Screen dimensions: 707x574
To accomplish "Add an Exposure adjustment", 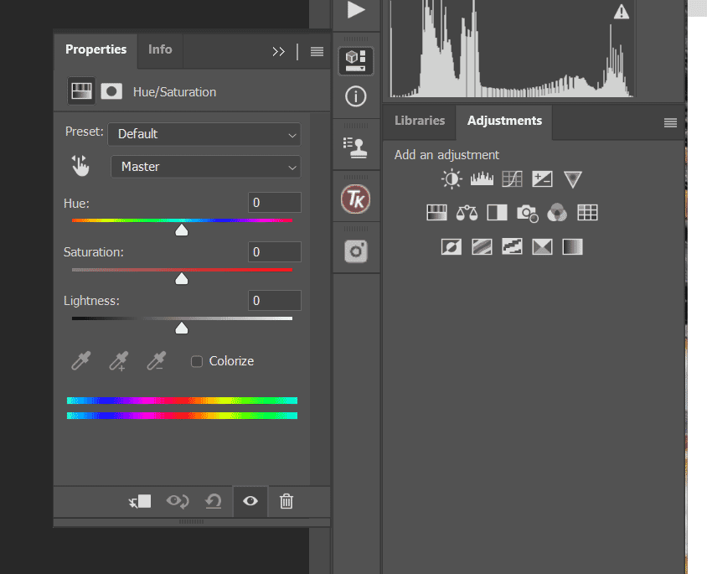I will click(x=542, y=178).
